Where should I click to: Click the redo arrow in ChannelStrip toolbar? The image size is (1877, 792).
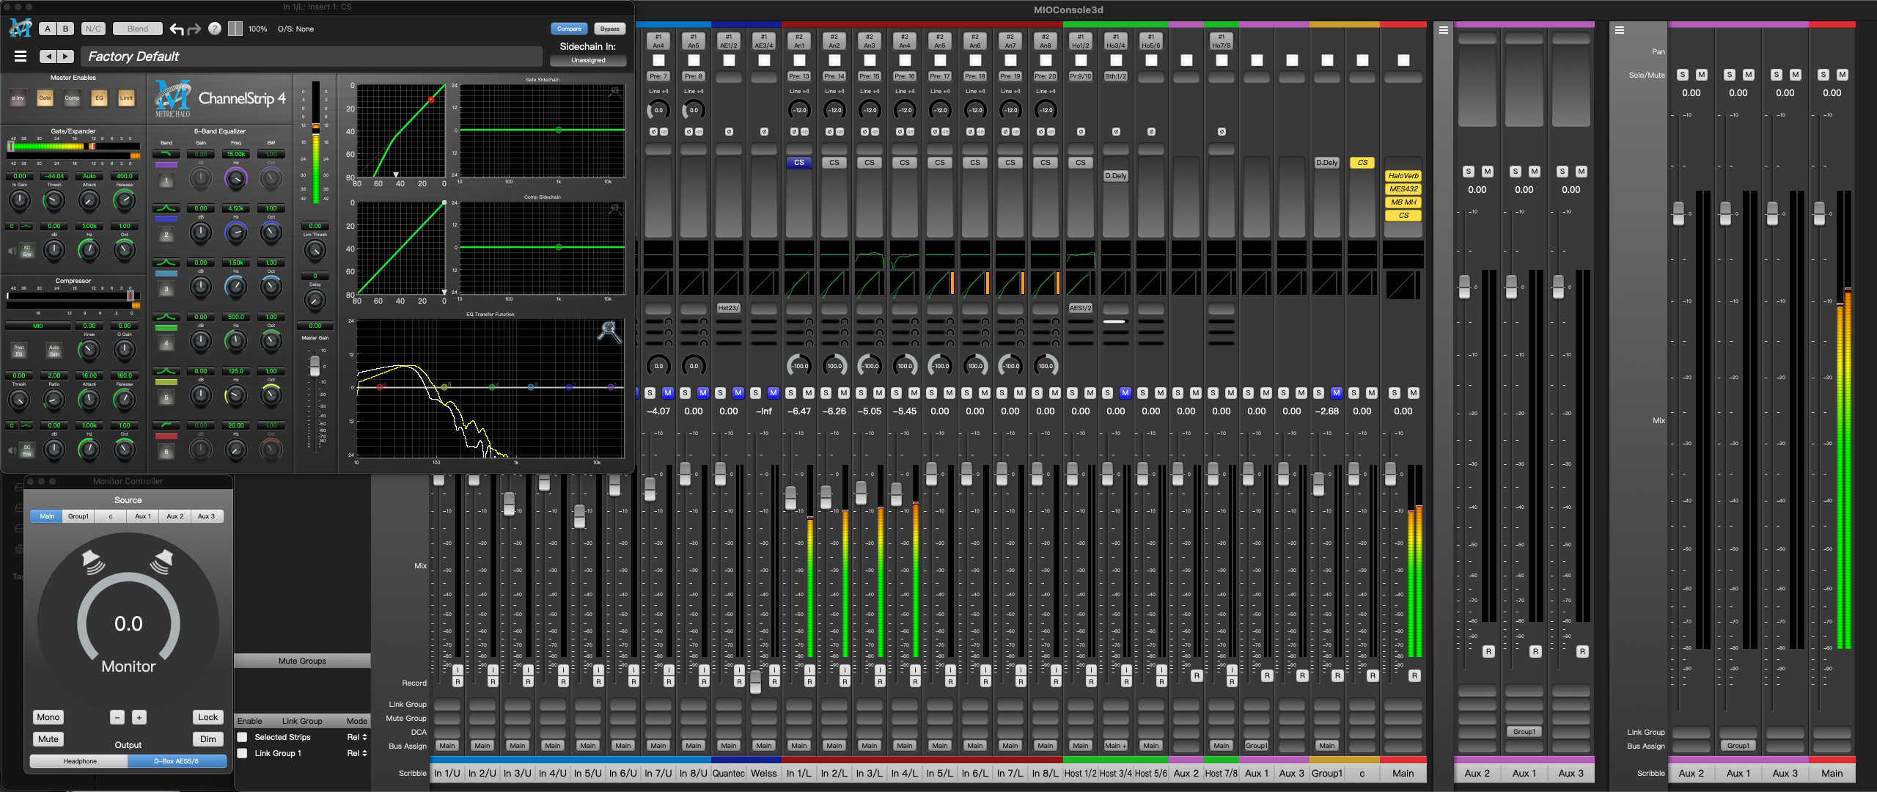click(194, 29)
